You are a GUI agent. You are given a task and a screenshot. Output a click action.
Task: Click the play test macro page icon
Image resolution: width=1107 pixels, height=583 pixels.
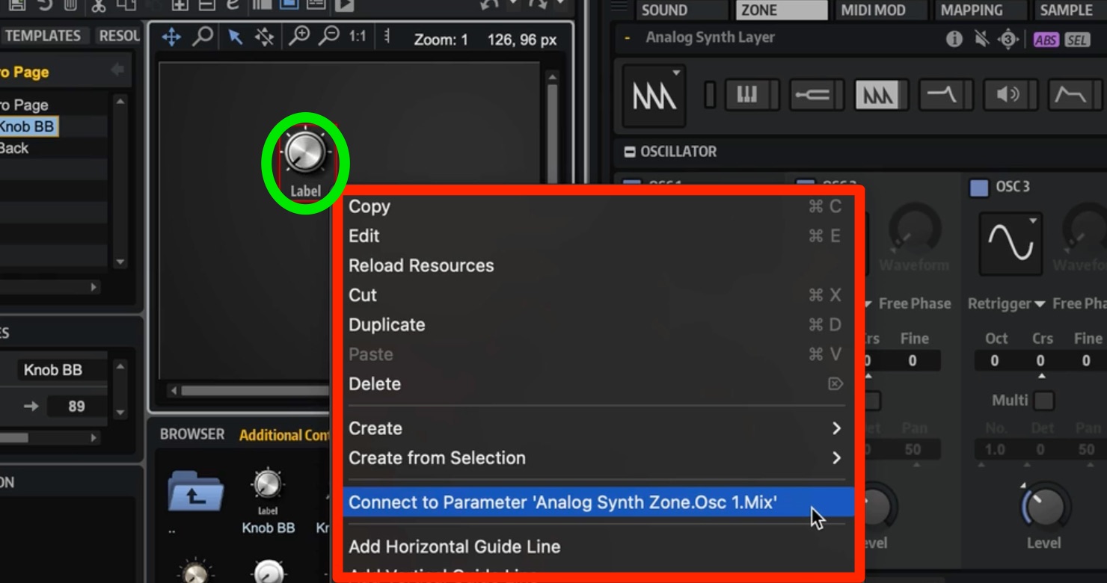[344, 5]
